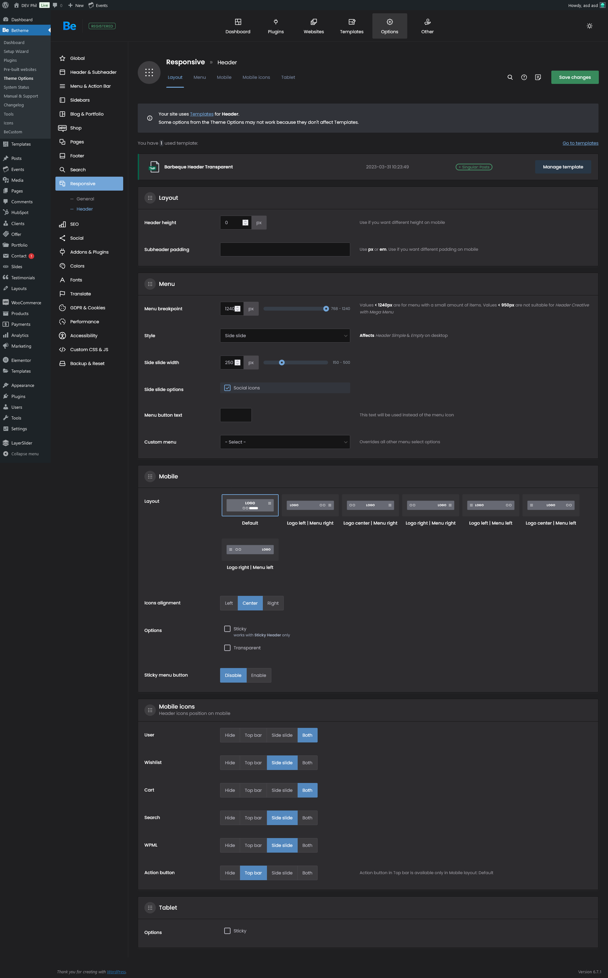Enable the Sticky menu button
This screenshot has height=978, width=608.
click(259, 675)
